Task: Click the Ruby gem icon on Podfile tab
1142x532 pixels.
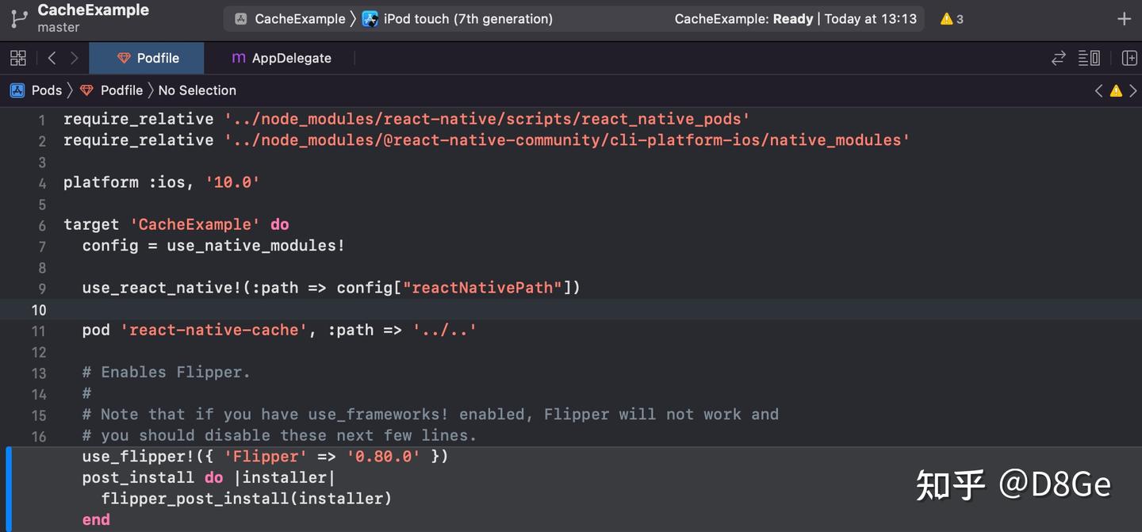Action: pos(125,57)
